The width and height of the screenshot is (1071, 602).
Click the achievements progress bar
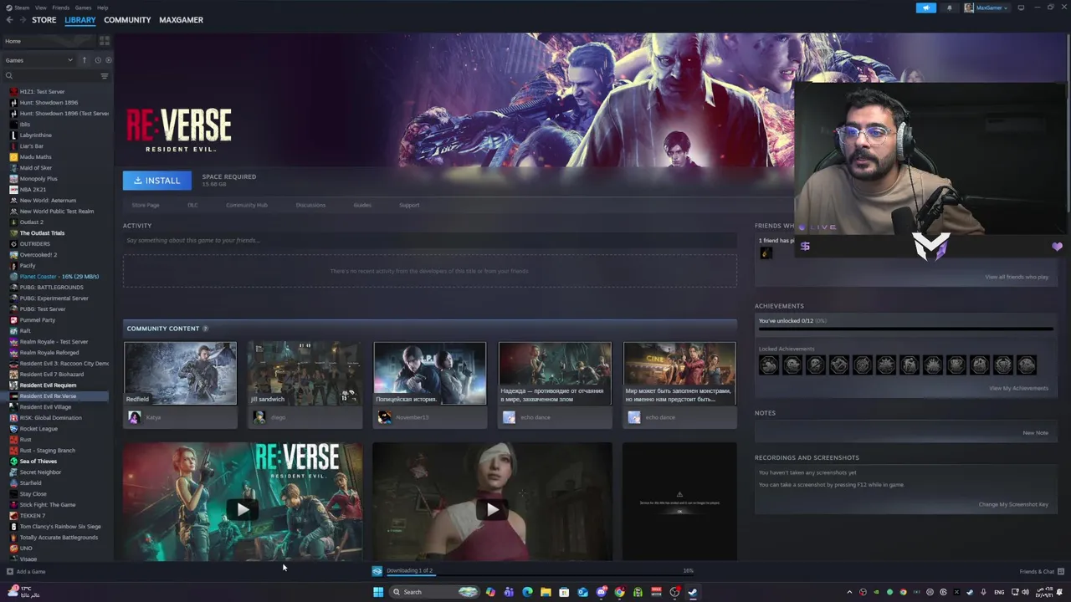pos(905,329)
